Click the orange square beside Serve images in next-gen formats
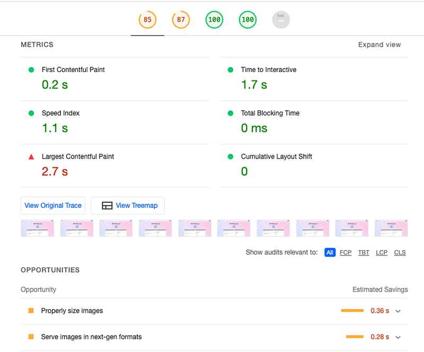Image resolution: width=424 pixels, height=352 pixels. point(31,337)
